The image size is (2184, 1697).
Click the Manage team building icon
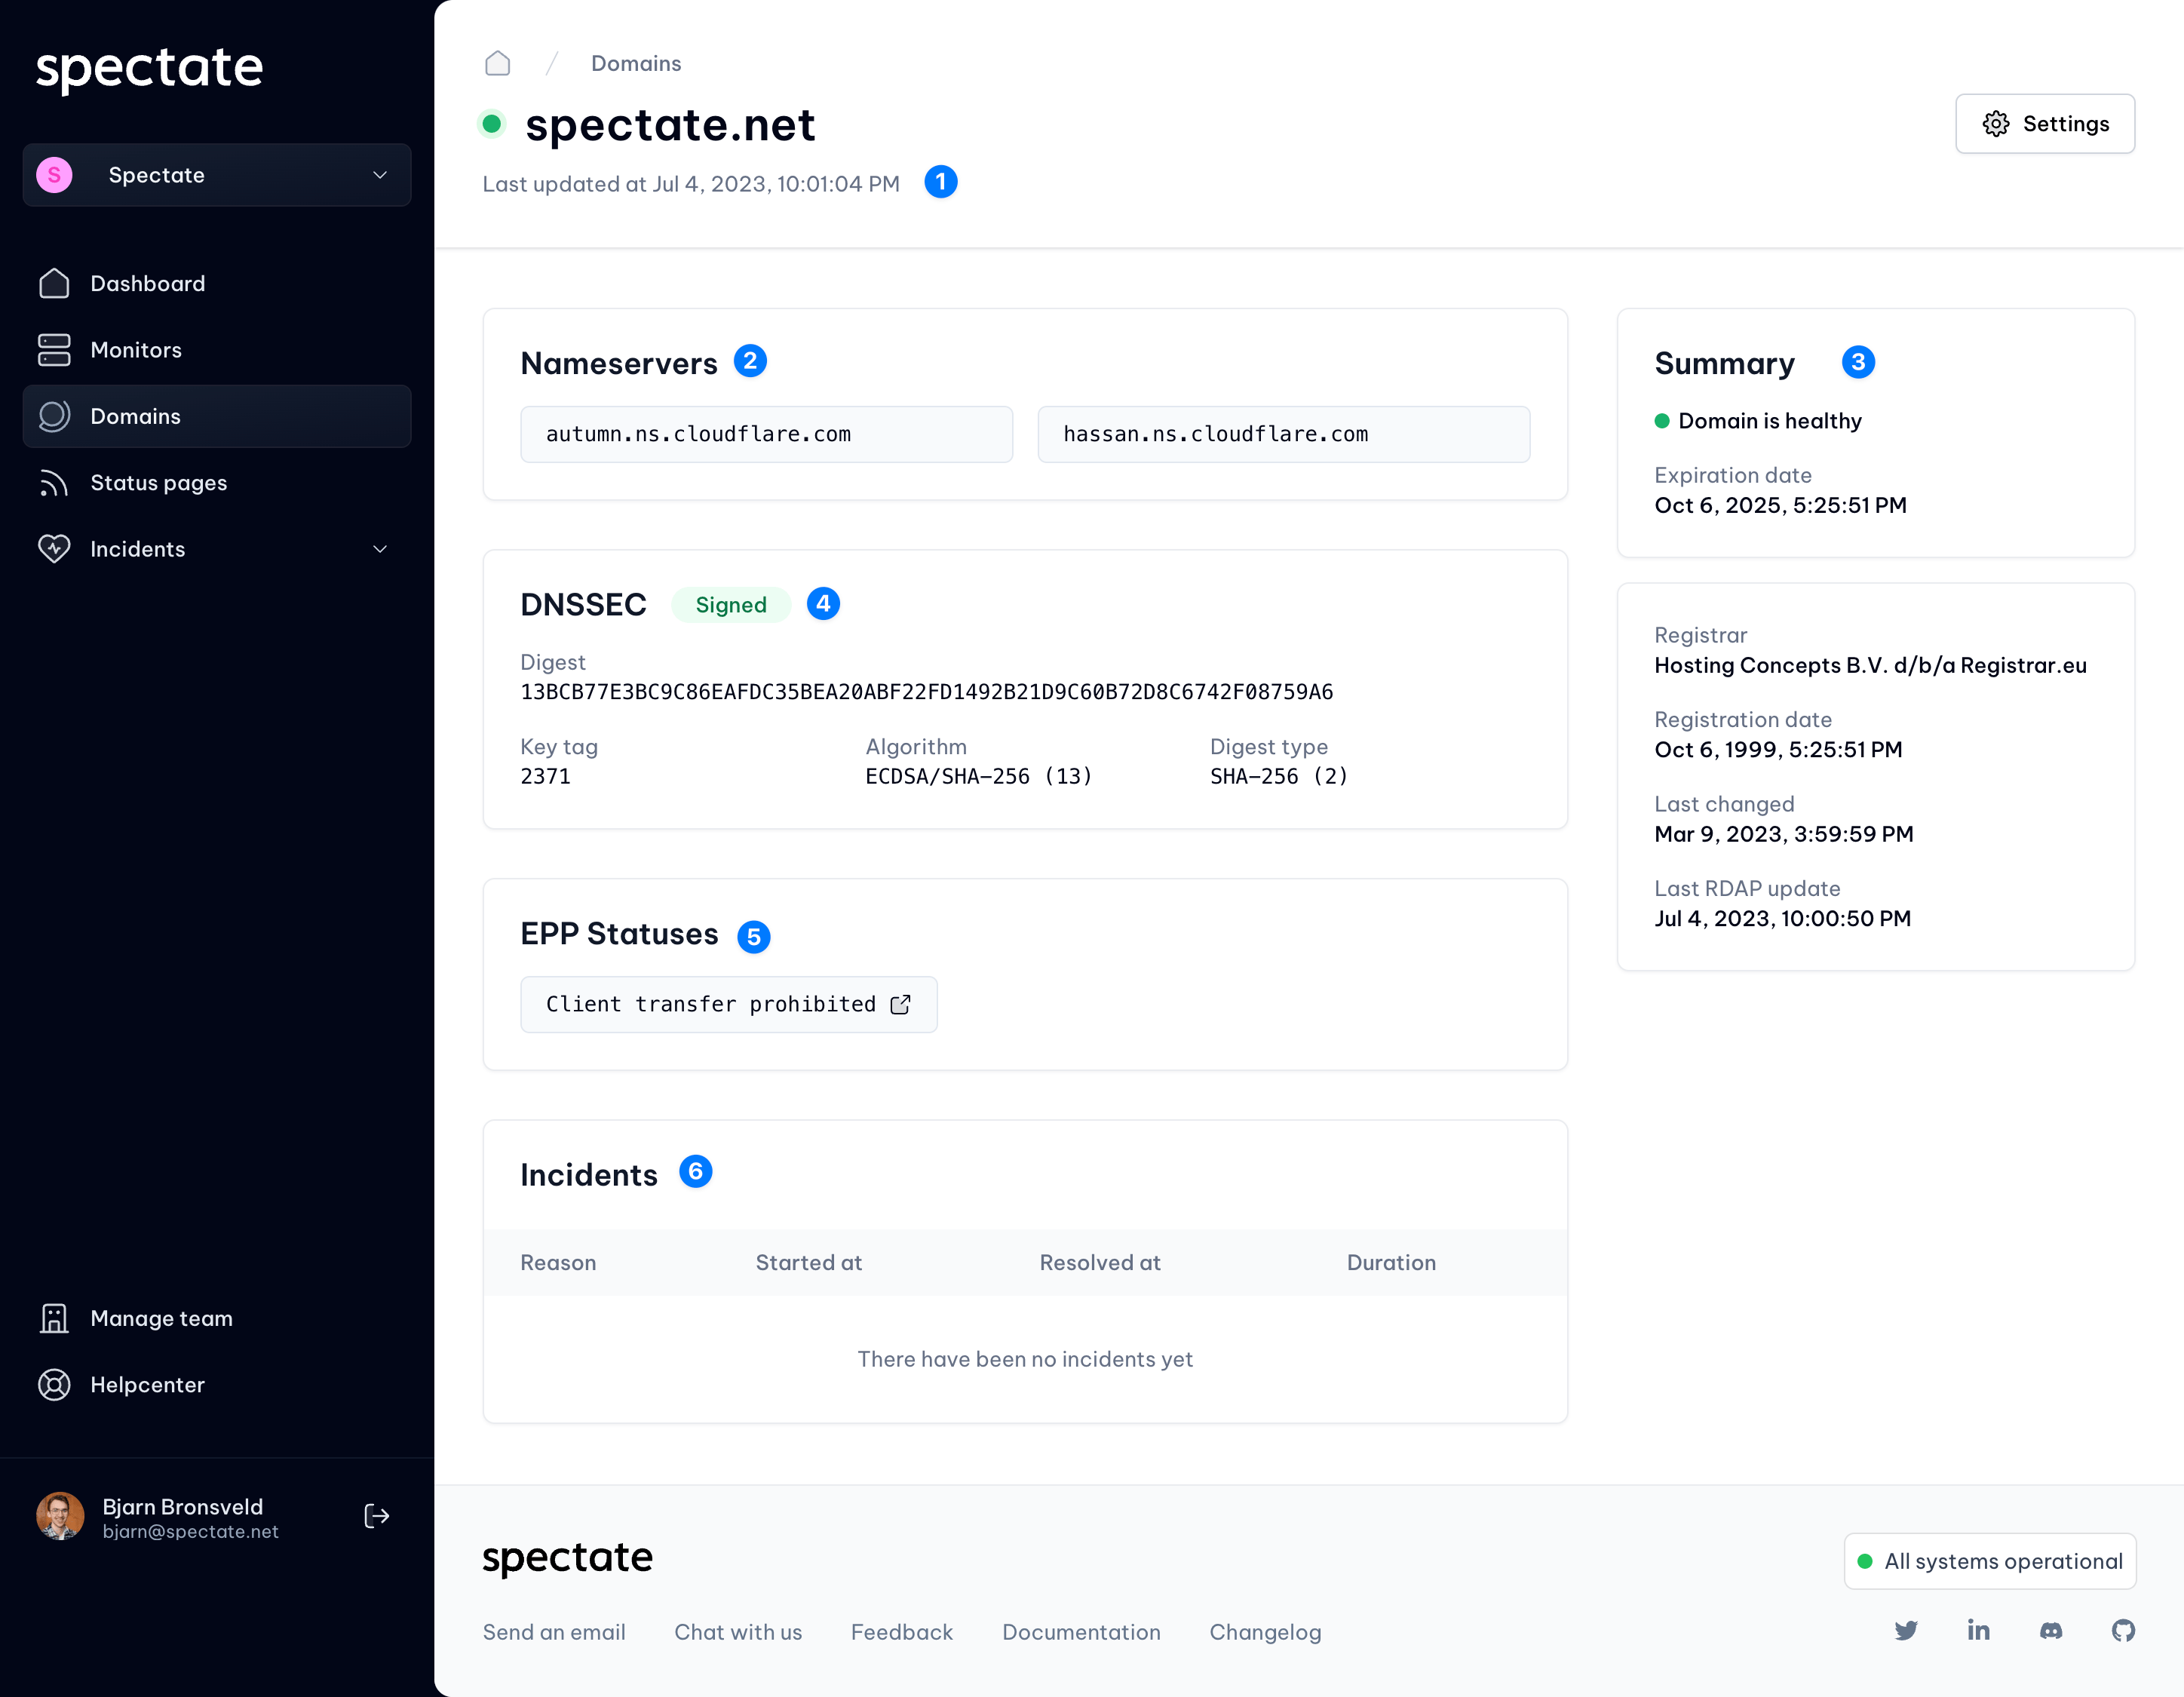click(x=54, y=1318)
